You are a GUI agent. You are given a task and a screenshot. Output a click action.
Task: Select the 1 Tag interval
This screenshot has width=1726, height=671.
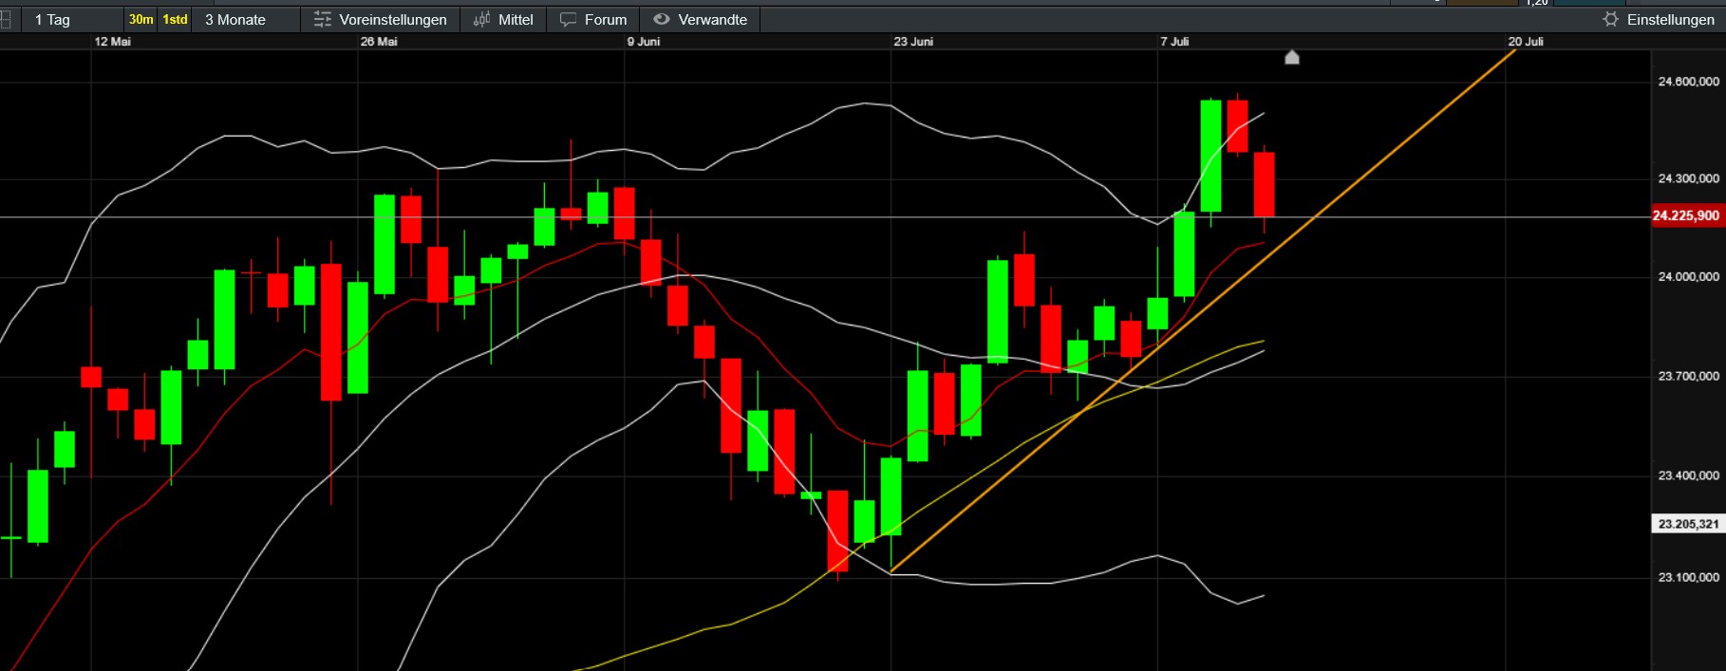tap(52, 20)
